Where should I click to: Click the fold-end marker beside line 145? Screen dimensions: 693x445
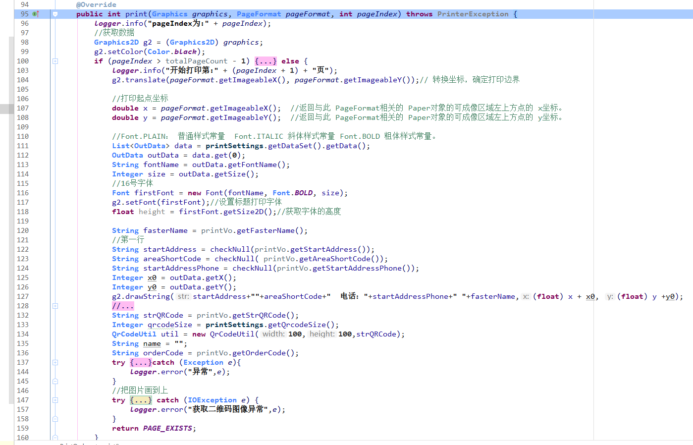coord(55,381)
